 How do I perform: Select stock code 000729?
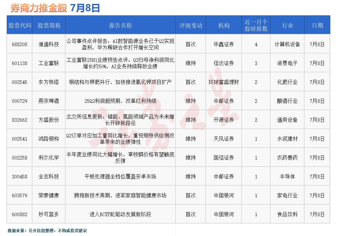20,101
